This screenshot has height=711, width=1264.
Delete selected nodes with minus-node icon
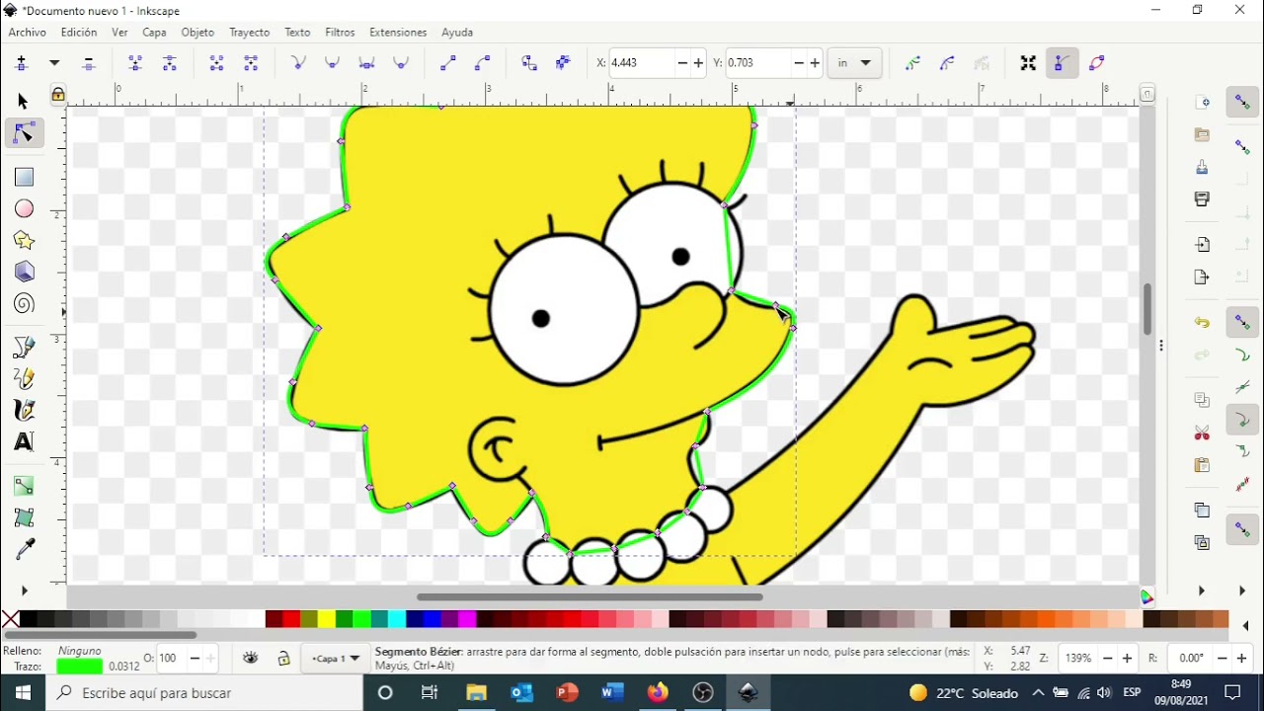pos(89,63)
